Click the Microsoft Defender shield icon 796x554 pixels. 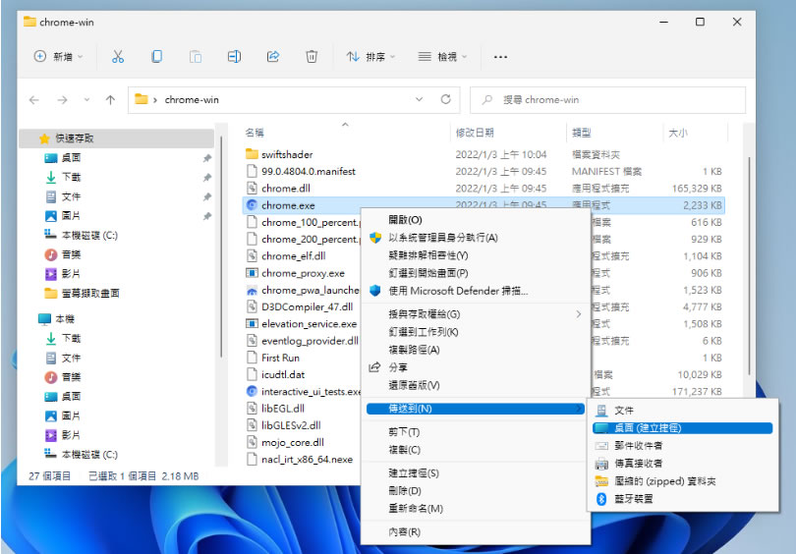(375, 290)
